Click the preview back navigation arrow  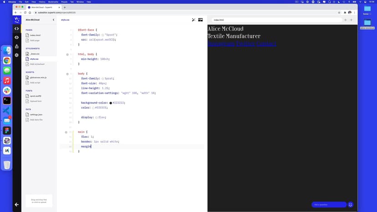pyautogui.click(x=346, y=20)
